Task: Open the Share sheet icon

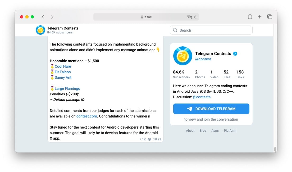Action: point(250,17)
